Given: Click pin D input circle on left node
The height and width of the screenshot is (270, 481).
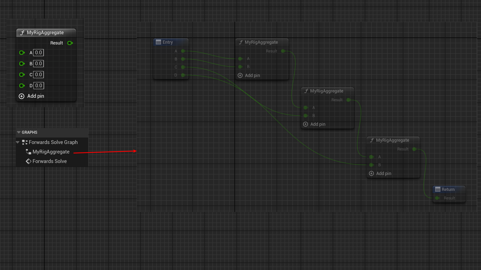Looking at the screenshot, I should 22,86.
